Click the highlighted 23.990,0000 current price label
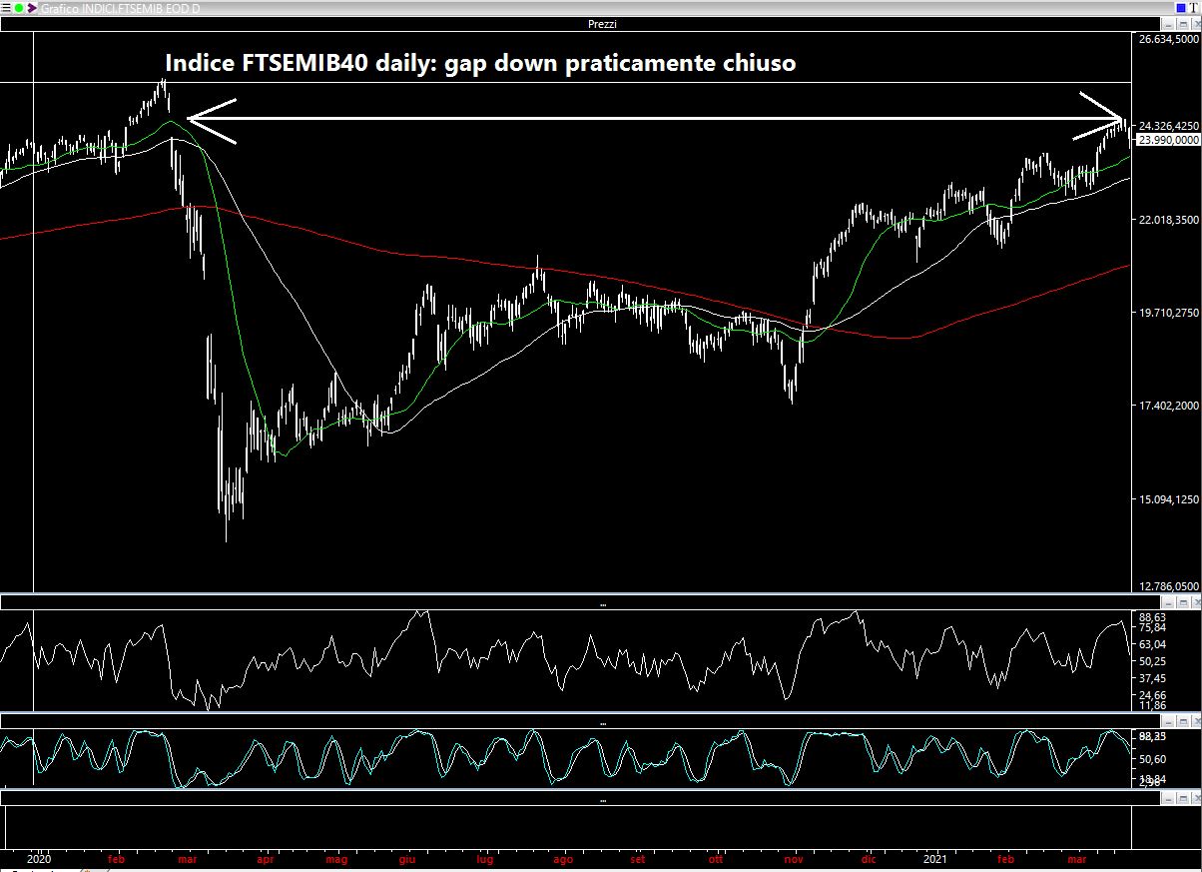 click(x=1168, y=140)
